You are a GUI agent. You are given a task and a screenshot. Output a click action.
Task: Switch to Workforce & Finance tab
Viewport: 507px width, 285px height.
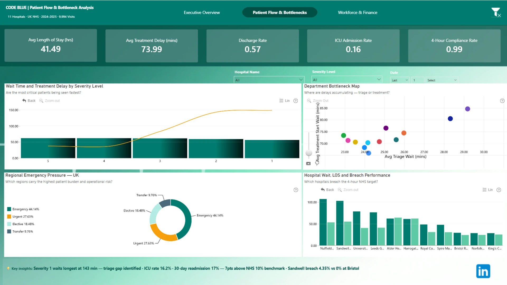[358, 12]
